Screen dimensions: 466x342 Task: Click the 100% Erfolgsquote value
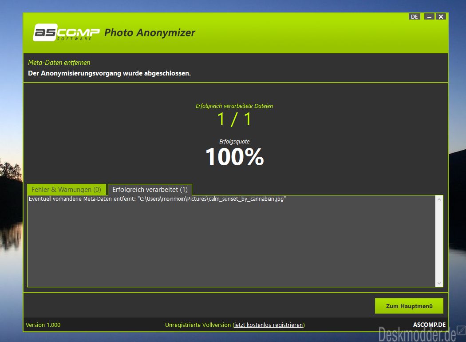click(x=234, y=157)
